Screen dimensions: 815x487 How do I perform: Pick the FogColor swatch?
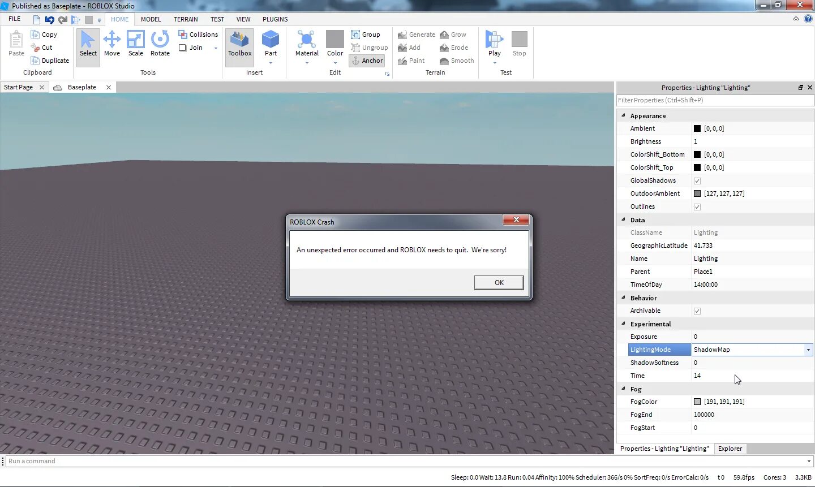click(x=697, y=402)
